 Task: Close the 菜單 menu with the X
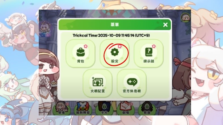(165, 25)
